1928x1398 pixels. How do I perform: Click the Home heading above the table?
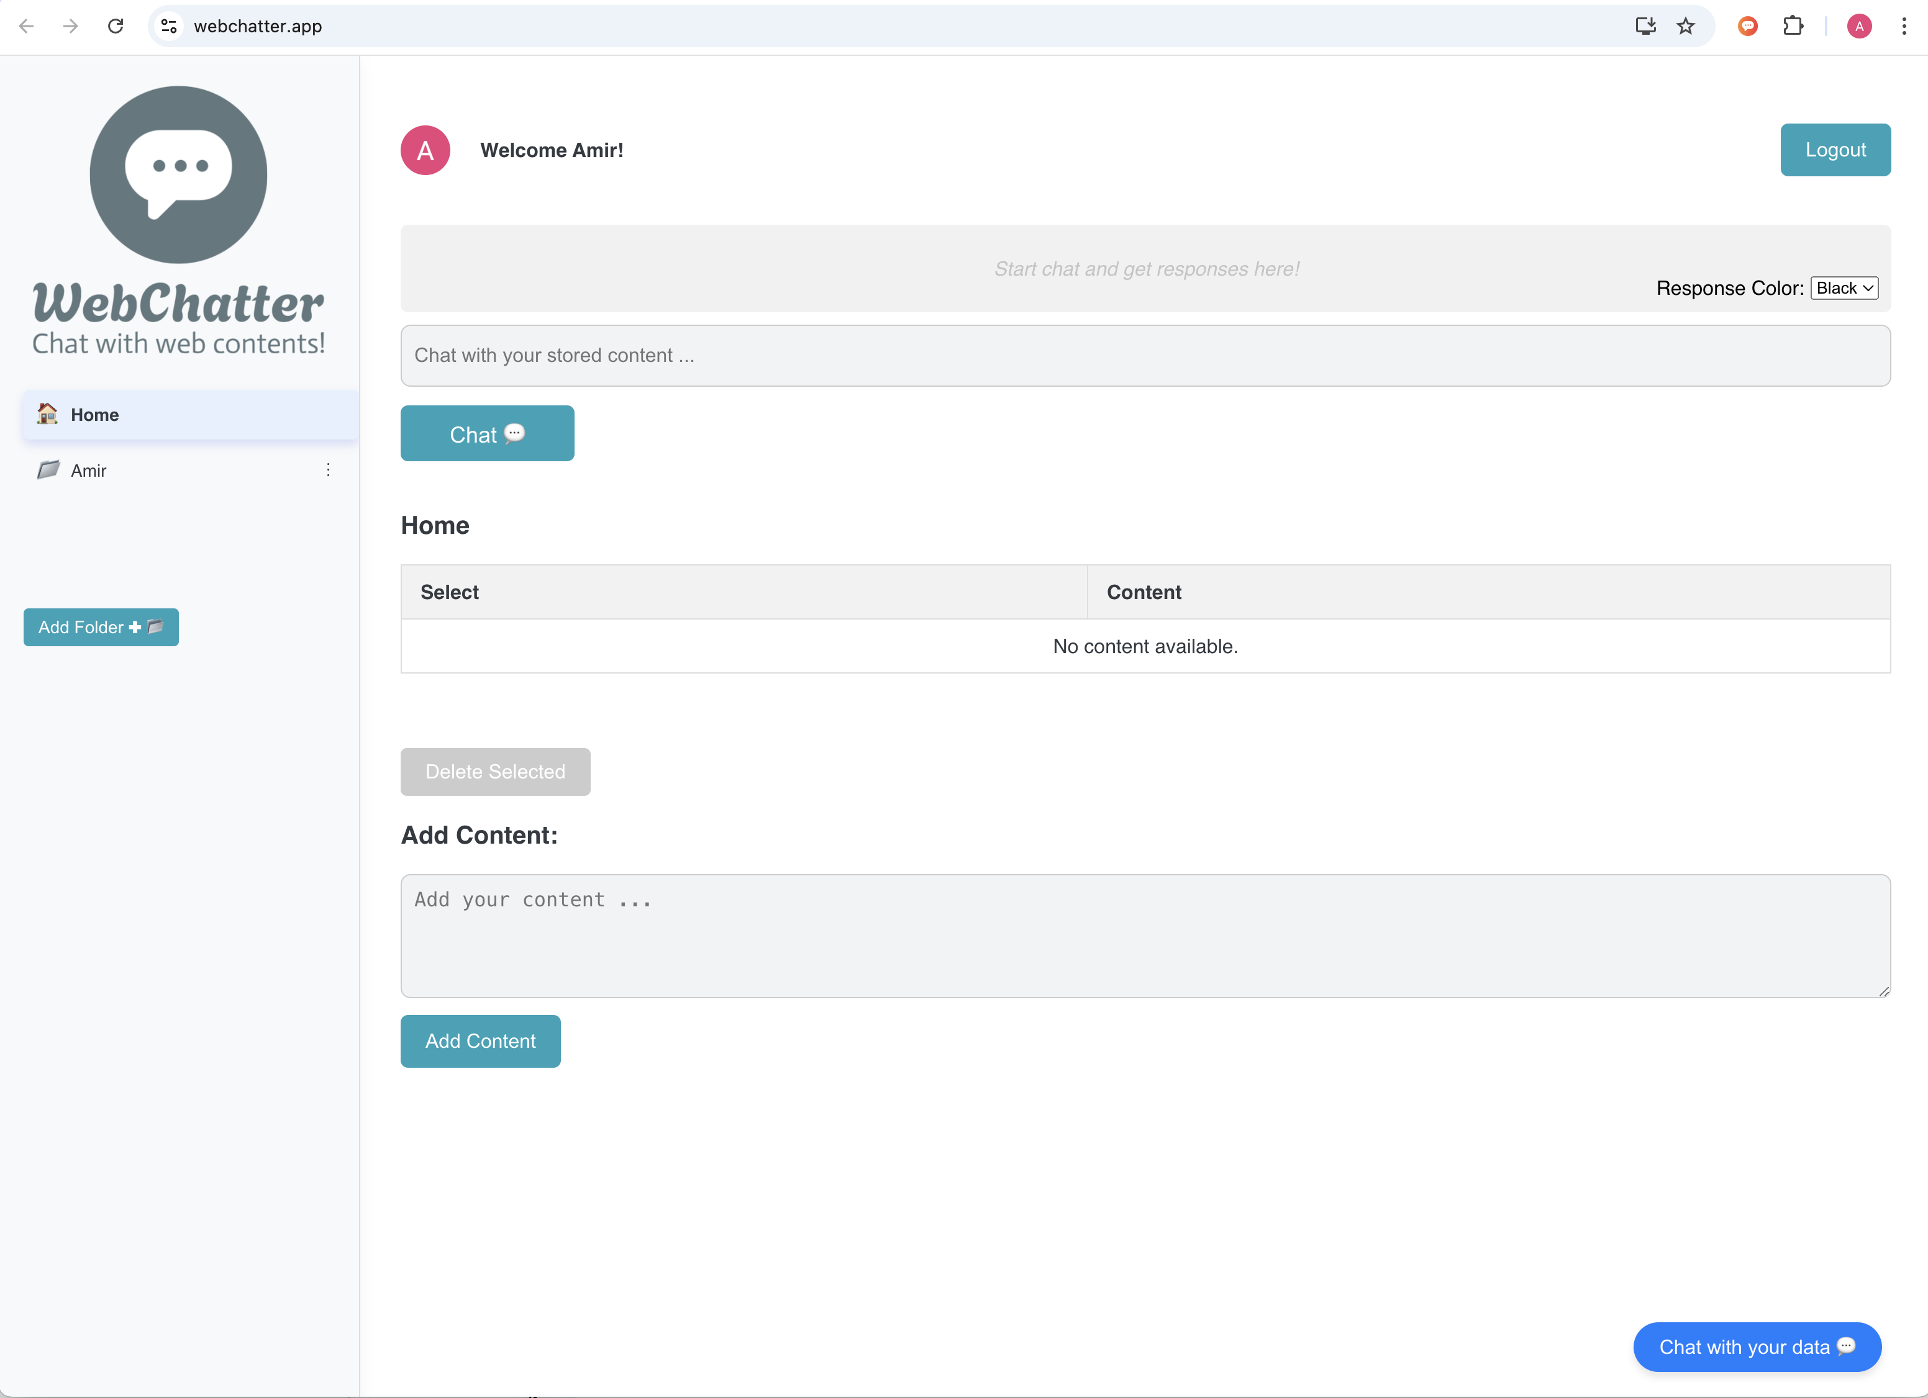tap(435, 525)
